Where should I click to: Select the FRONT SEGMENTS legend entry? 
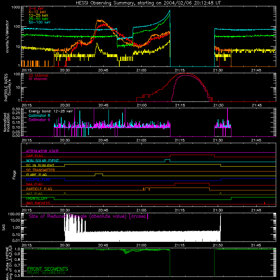coord(48,269)
